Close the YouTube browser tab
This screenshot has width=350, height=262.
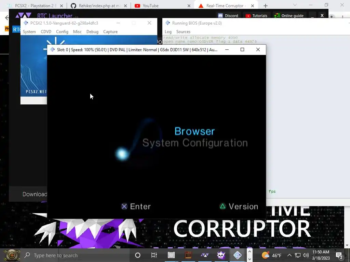click(x=189, y=6)
